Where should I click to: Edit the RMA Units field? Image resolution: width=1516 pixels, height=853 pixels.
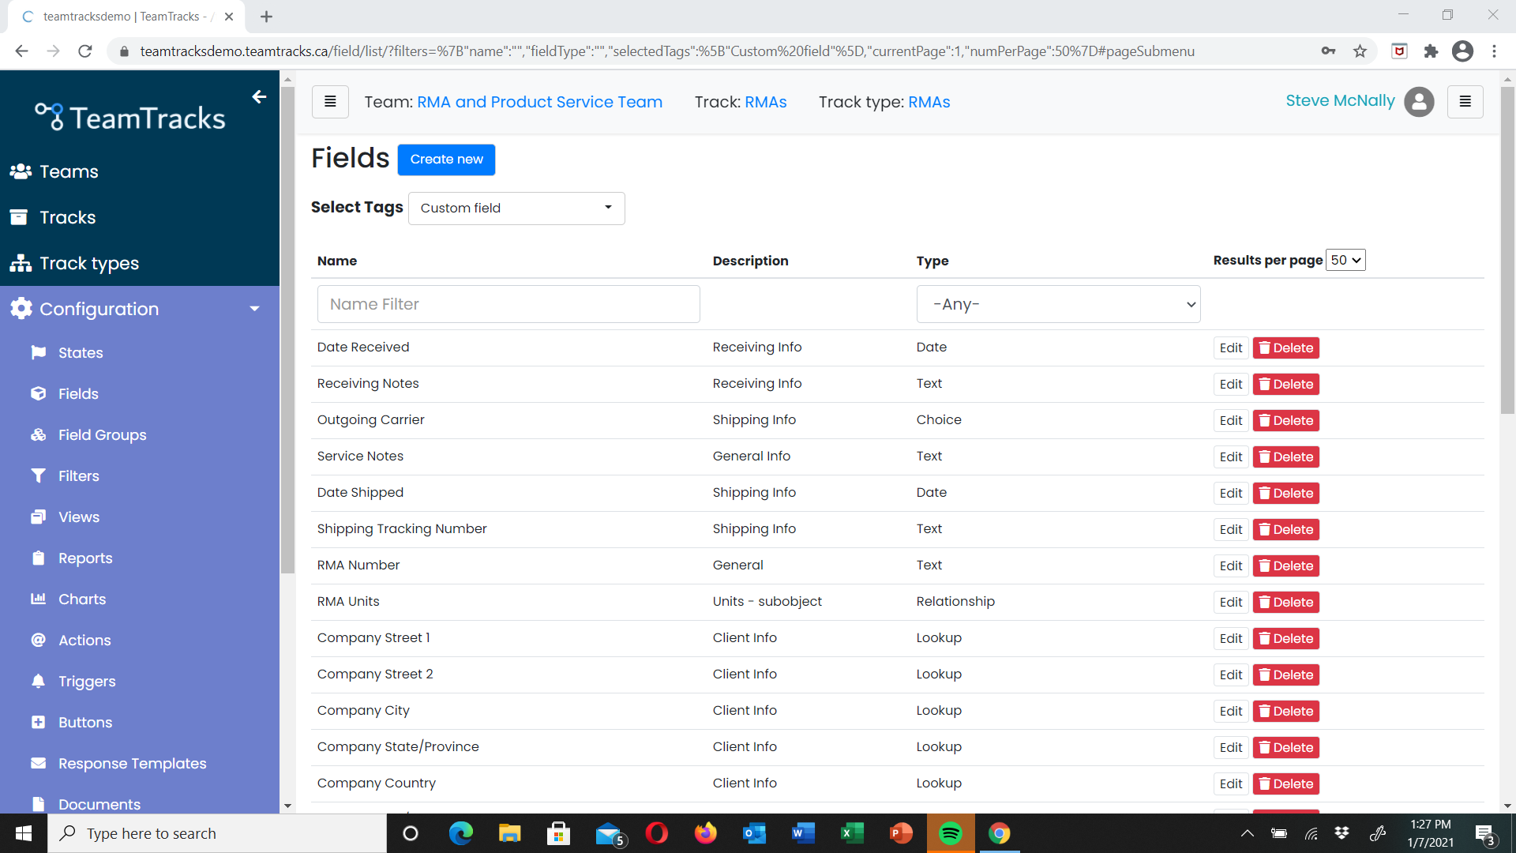1230,602
